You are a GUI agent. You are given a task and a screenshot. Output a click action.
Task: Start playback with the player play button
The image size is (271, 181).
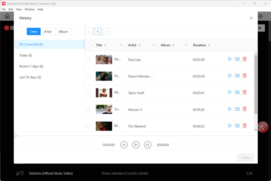tap(136, 145)
